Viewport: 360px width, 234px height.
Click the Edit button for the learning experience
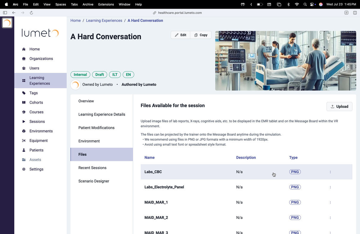tap(181, 35)
